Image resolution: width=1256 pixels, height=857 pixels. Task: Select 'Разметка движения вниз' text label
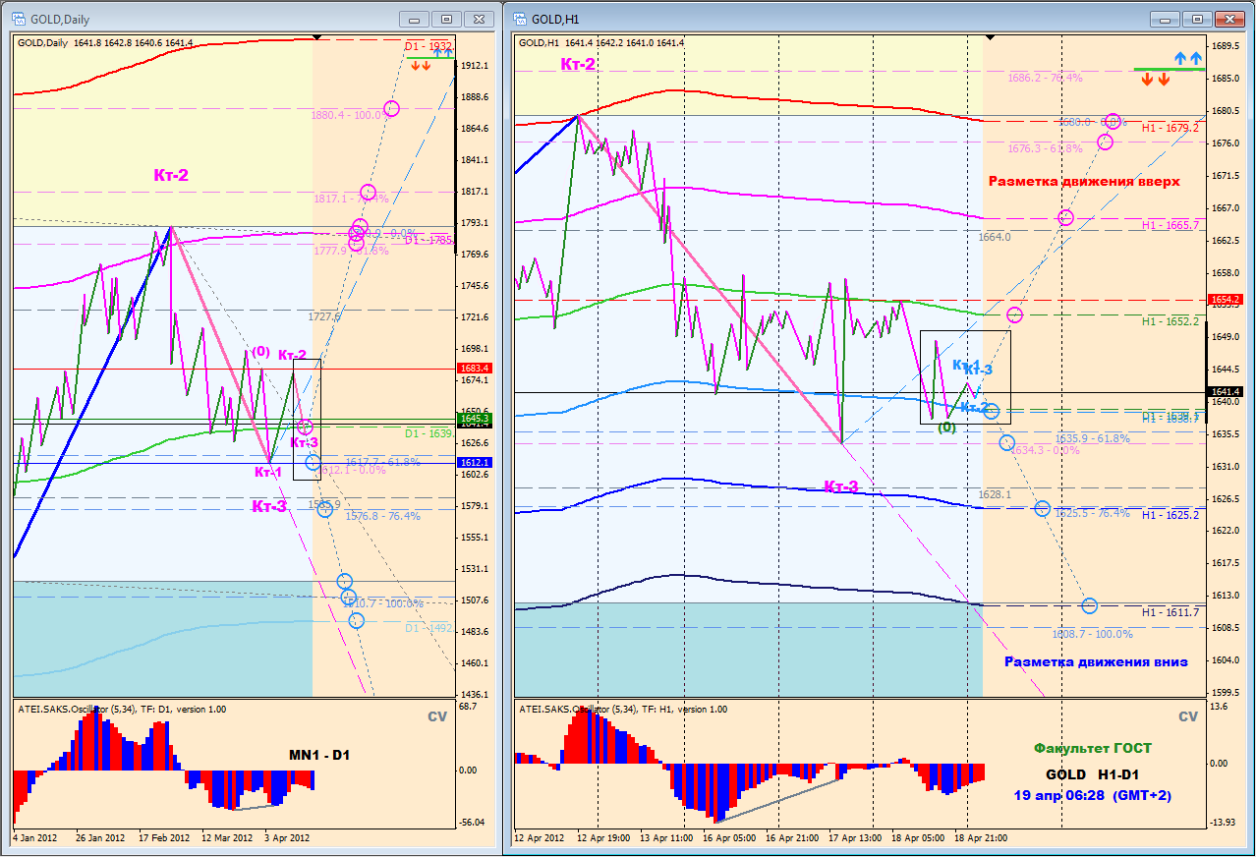pos(1096,661)
